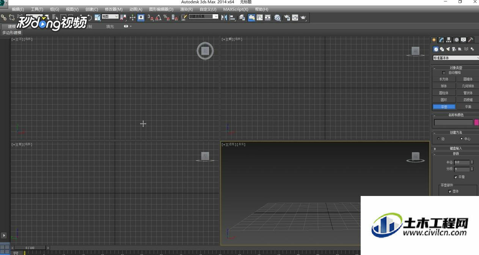Screen dimensions: 479x255
Task: Select the Lights category icon
Action: point(448,49)
